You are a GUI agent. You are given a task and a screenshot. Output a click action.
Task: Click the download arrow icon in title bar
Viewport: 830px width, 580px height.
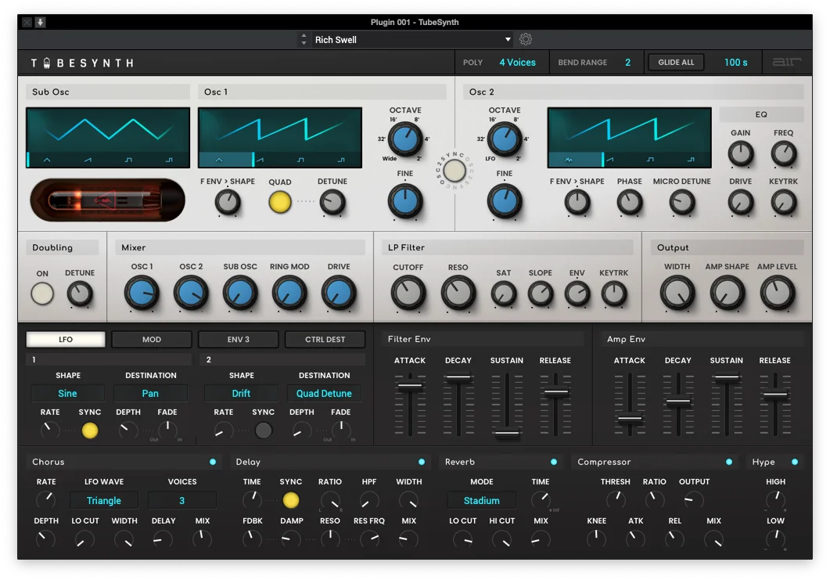40,22
